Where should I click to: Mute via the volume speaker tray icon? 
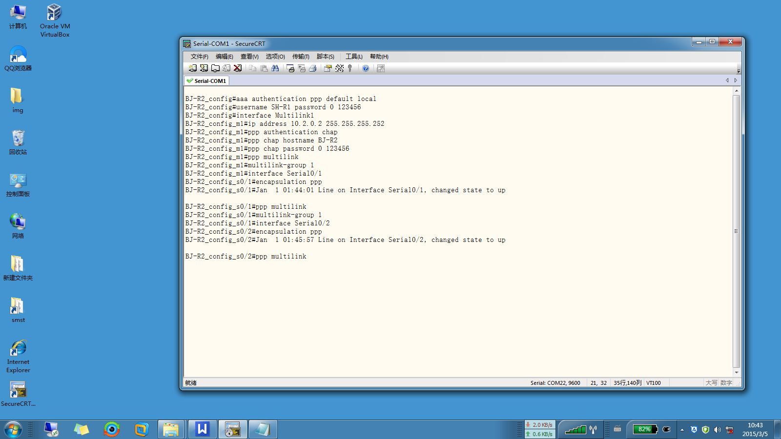(x=717, y=430)
